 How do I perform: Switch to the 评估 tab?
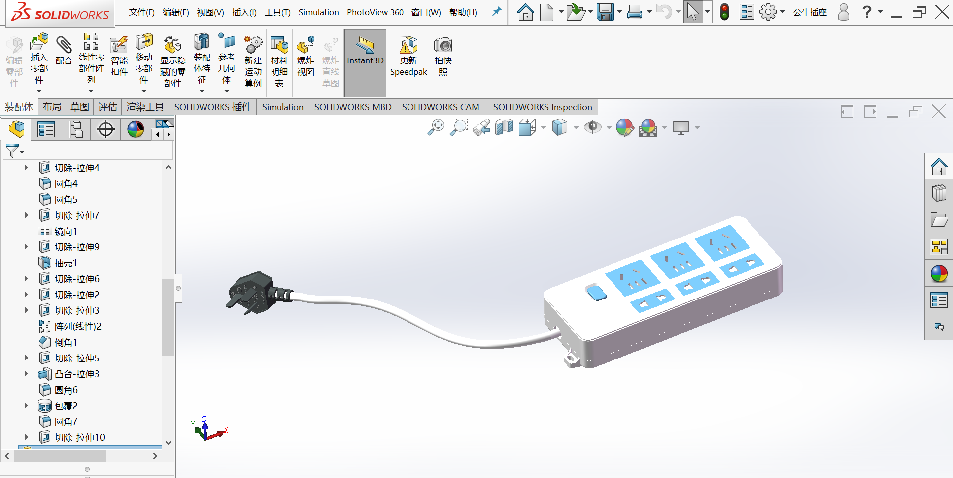(x=107, y=107)
